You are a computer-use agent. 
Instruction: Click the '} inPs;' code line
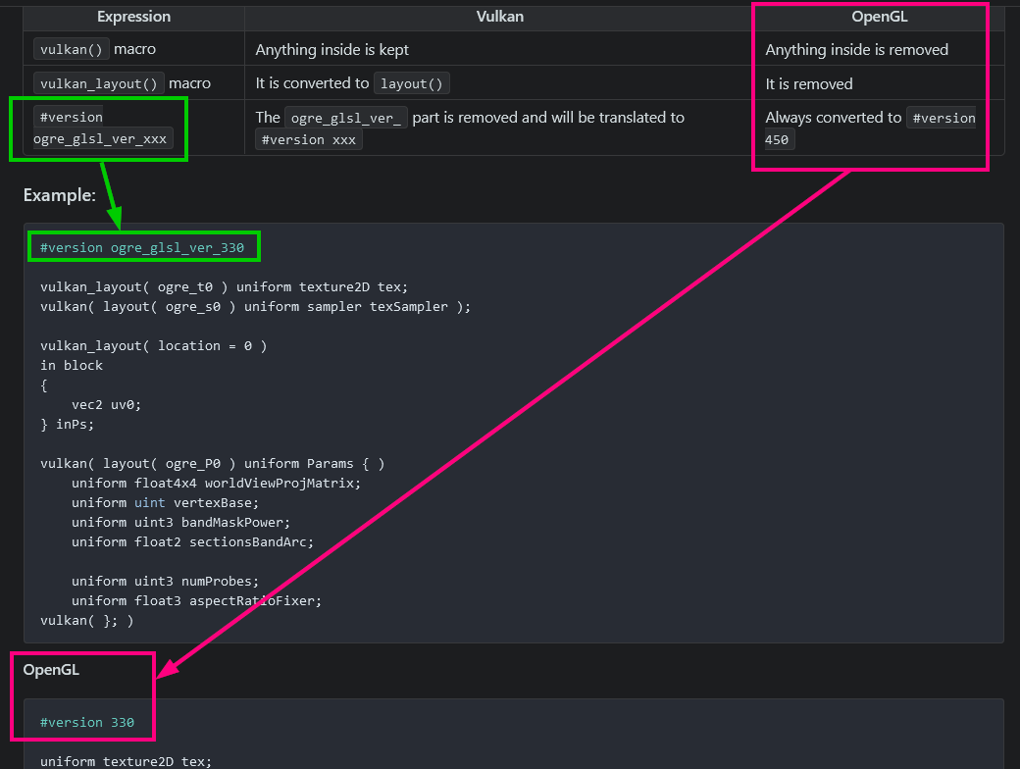pyautogui.click(x=67, y=424)
